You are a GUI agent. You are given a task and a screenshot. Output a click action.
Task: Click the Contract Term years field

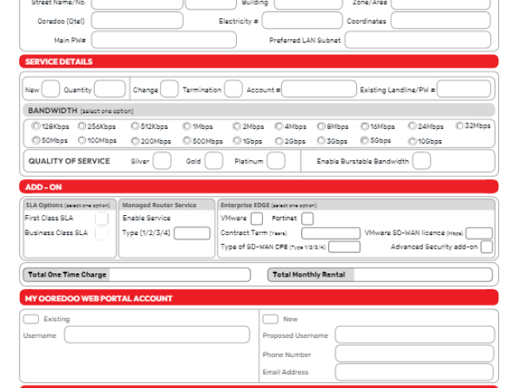click(x=331, y=233)
